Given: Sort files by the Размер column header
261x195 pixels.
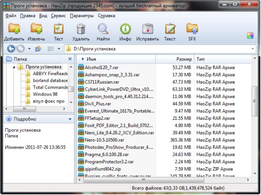Looking at the screenshot, I should click(175, 59).
